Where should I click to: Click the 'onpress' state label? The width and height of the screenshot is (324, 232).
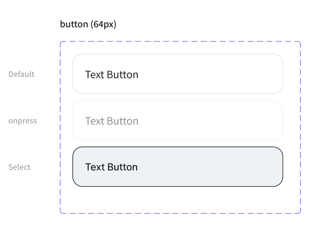[22, 121]
